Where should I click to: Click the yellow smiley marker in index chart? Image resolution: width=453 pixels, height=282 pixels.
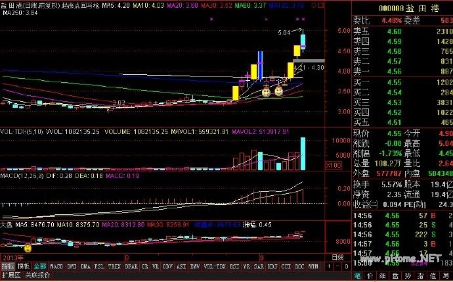coord(28,248)
